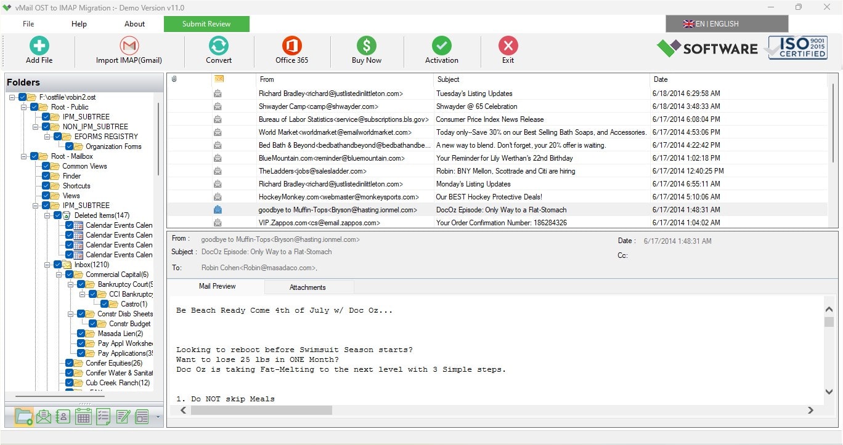The width and height of the screenshot is (843, 445).
Task: Click the Deleted Items recycle bin icon
Action: (66, 215)
